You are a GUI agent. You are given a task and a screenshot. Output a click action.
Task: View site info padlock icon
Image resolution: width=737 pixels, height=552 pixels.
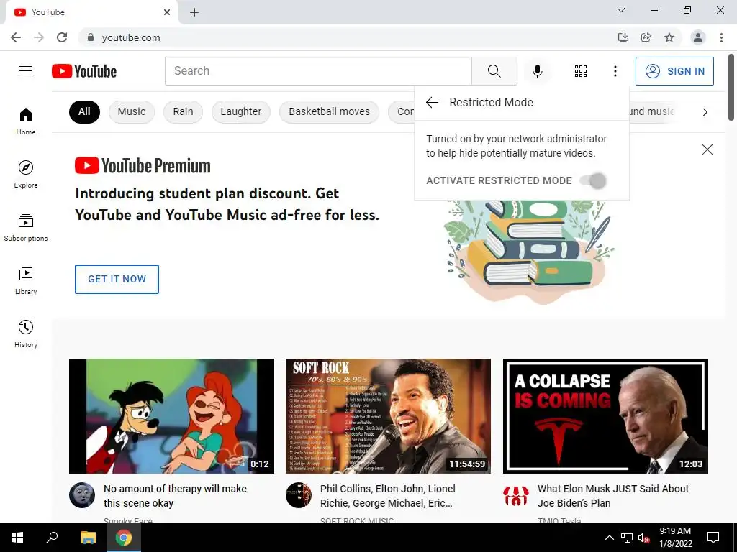coord(91,37)
